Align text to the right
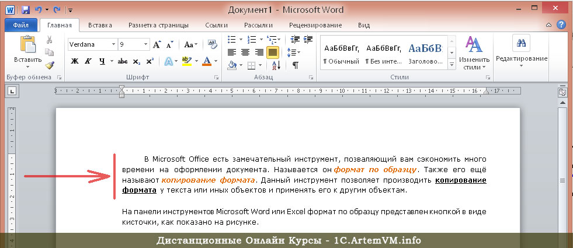The height and width of the screenshot is (248, 573). [x=259, y=53]
